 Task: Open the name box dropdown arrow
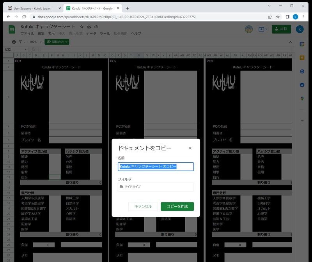26,49
